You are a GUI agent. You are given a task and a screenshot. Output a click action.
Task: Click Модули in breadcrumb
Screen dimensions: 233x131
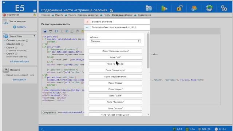59,15
